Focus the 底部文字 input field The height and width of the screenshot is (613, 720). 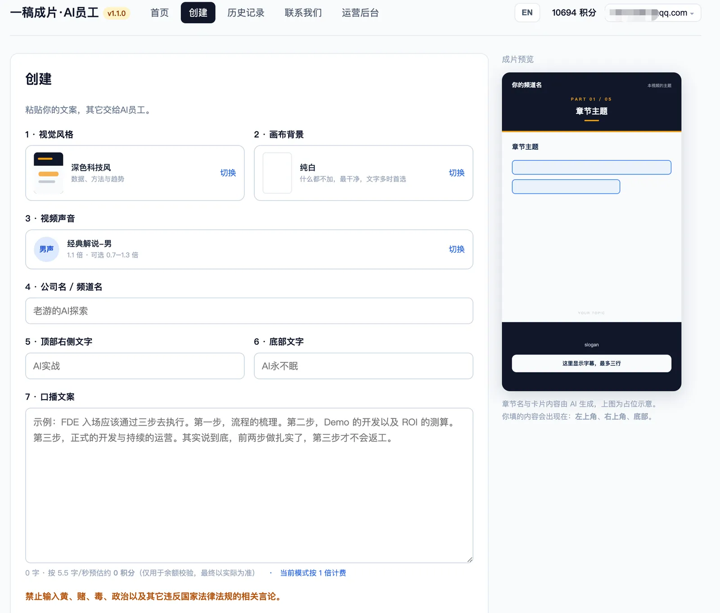click(x=364, y=366)
